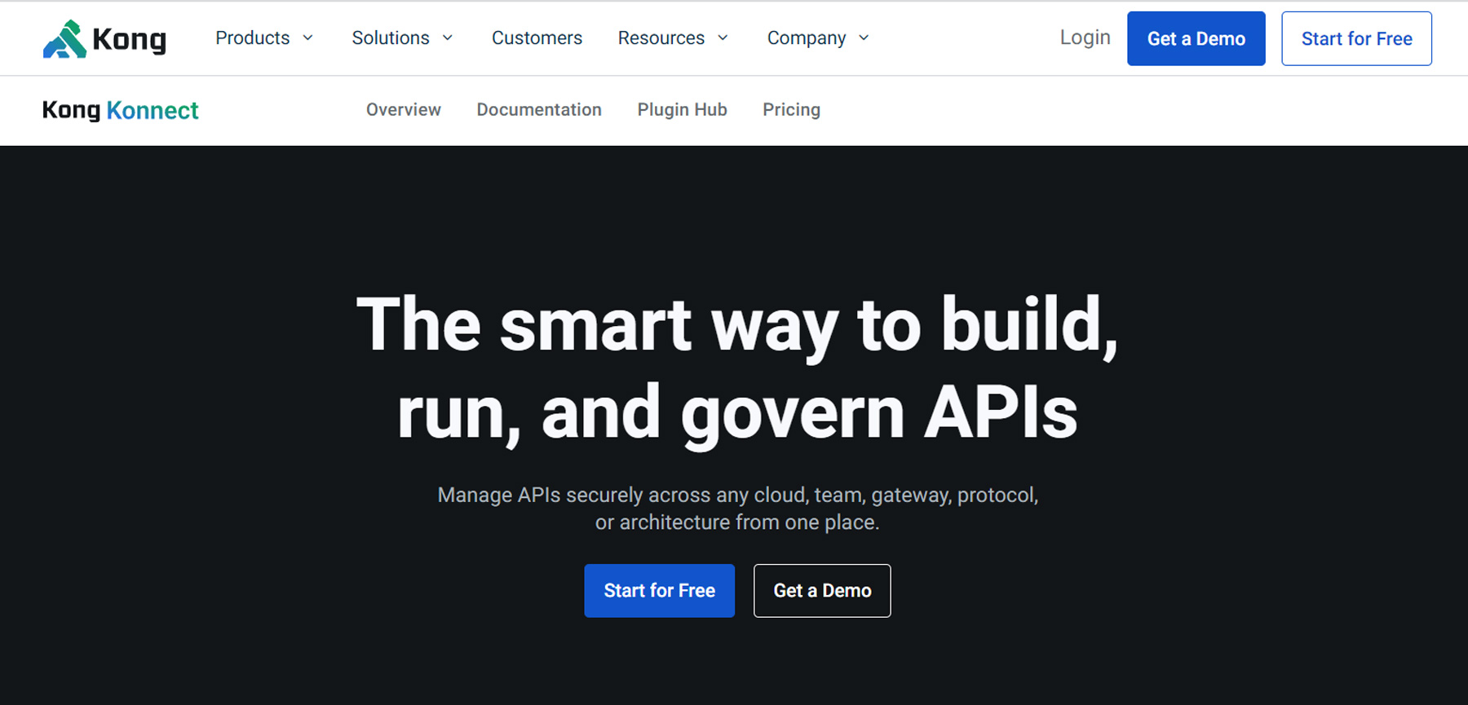
Task: Click Start for Free in the header
Action: 1356,38
